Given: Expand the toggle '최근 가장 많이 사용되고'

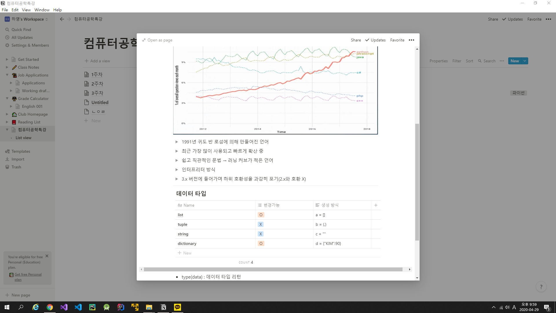Looking at the screenshot, I should tap(177, 151).
